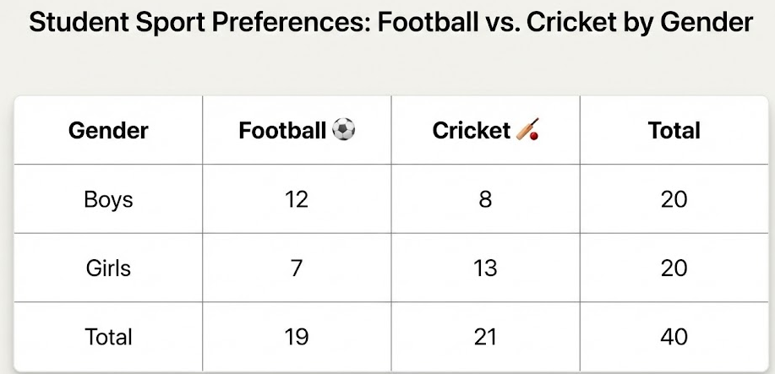Click Girls cricket value 13
This screenshot has width=775, height=374.
(x=485, y=268)
